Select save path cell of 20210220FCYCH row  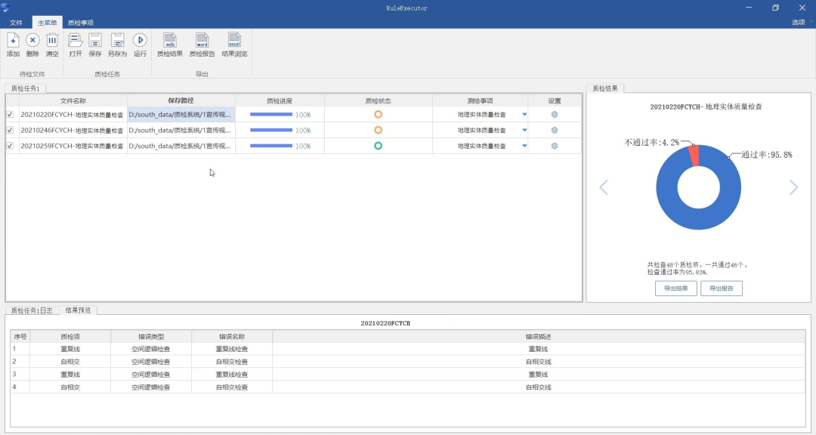(x=181, y=115)
